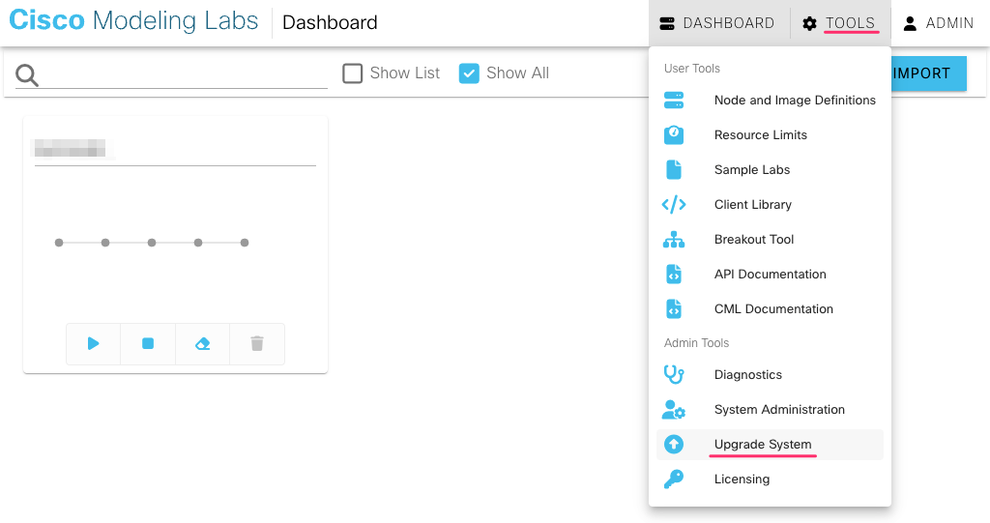The image size is (990, 523).
Task: Open the Dashboard menu in the top bar
Action: (717, 23)
